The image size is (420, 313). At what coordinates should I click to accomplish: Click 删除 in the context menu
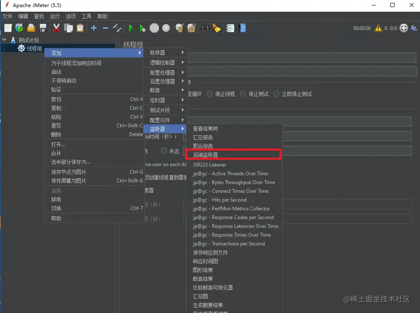pyautogui.click(x=94, y=134)
